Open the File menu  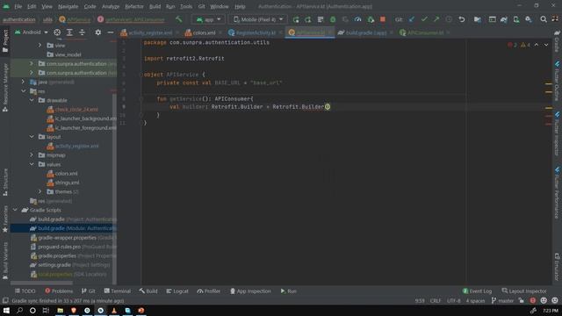click(x=18, y=6)
